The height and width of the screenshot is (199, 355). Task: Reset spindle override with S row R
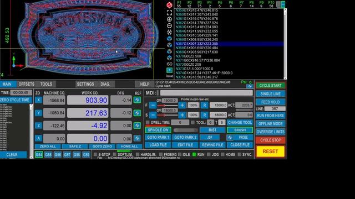[x=205, y=115]
